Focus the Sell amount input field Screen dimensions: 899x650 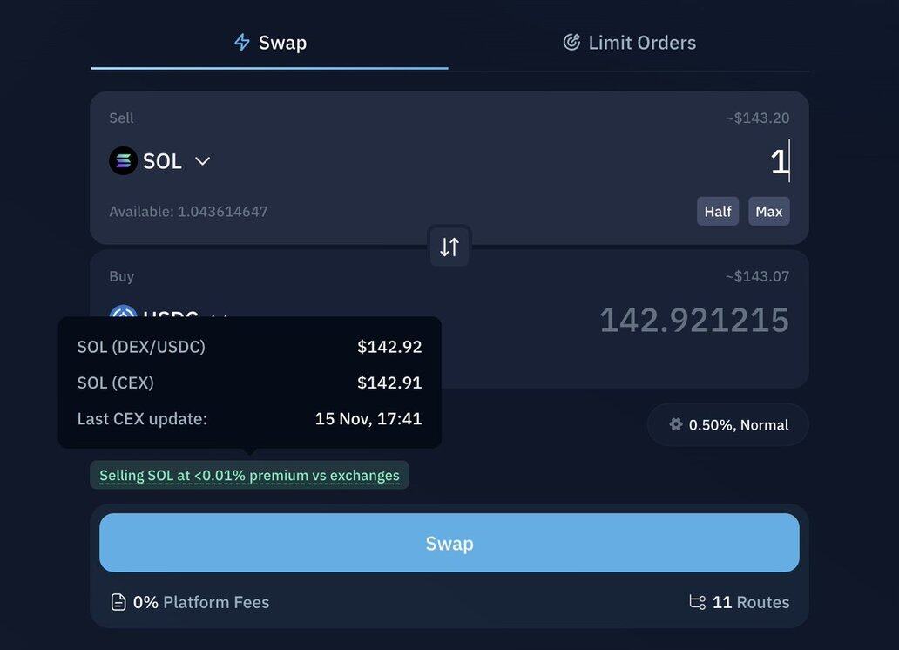(610, 162)
